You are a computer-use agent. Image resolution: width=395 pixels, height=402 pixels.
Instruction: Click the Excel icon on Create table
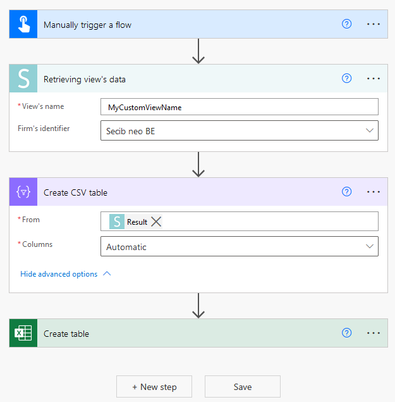23,334
